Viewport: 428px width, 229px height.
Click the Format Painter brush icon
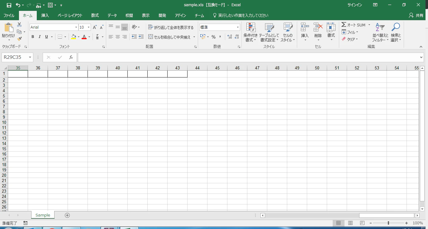(x=19, y=39)
